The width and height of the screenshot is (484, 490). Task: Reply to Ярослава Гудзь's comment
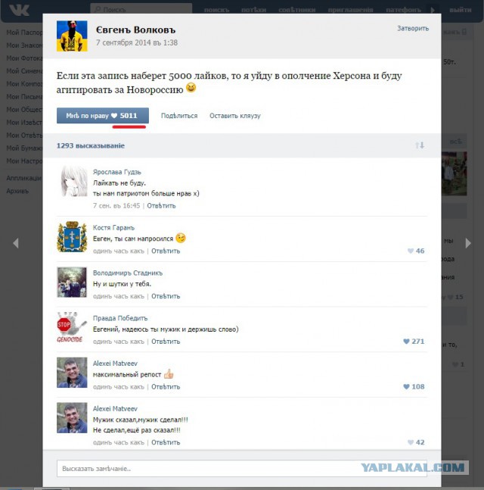pos(161,206)
